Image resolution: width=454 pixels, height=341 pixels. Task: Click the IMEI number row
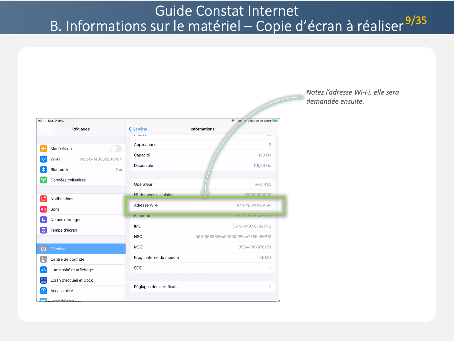[202, 226]
